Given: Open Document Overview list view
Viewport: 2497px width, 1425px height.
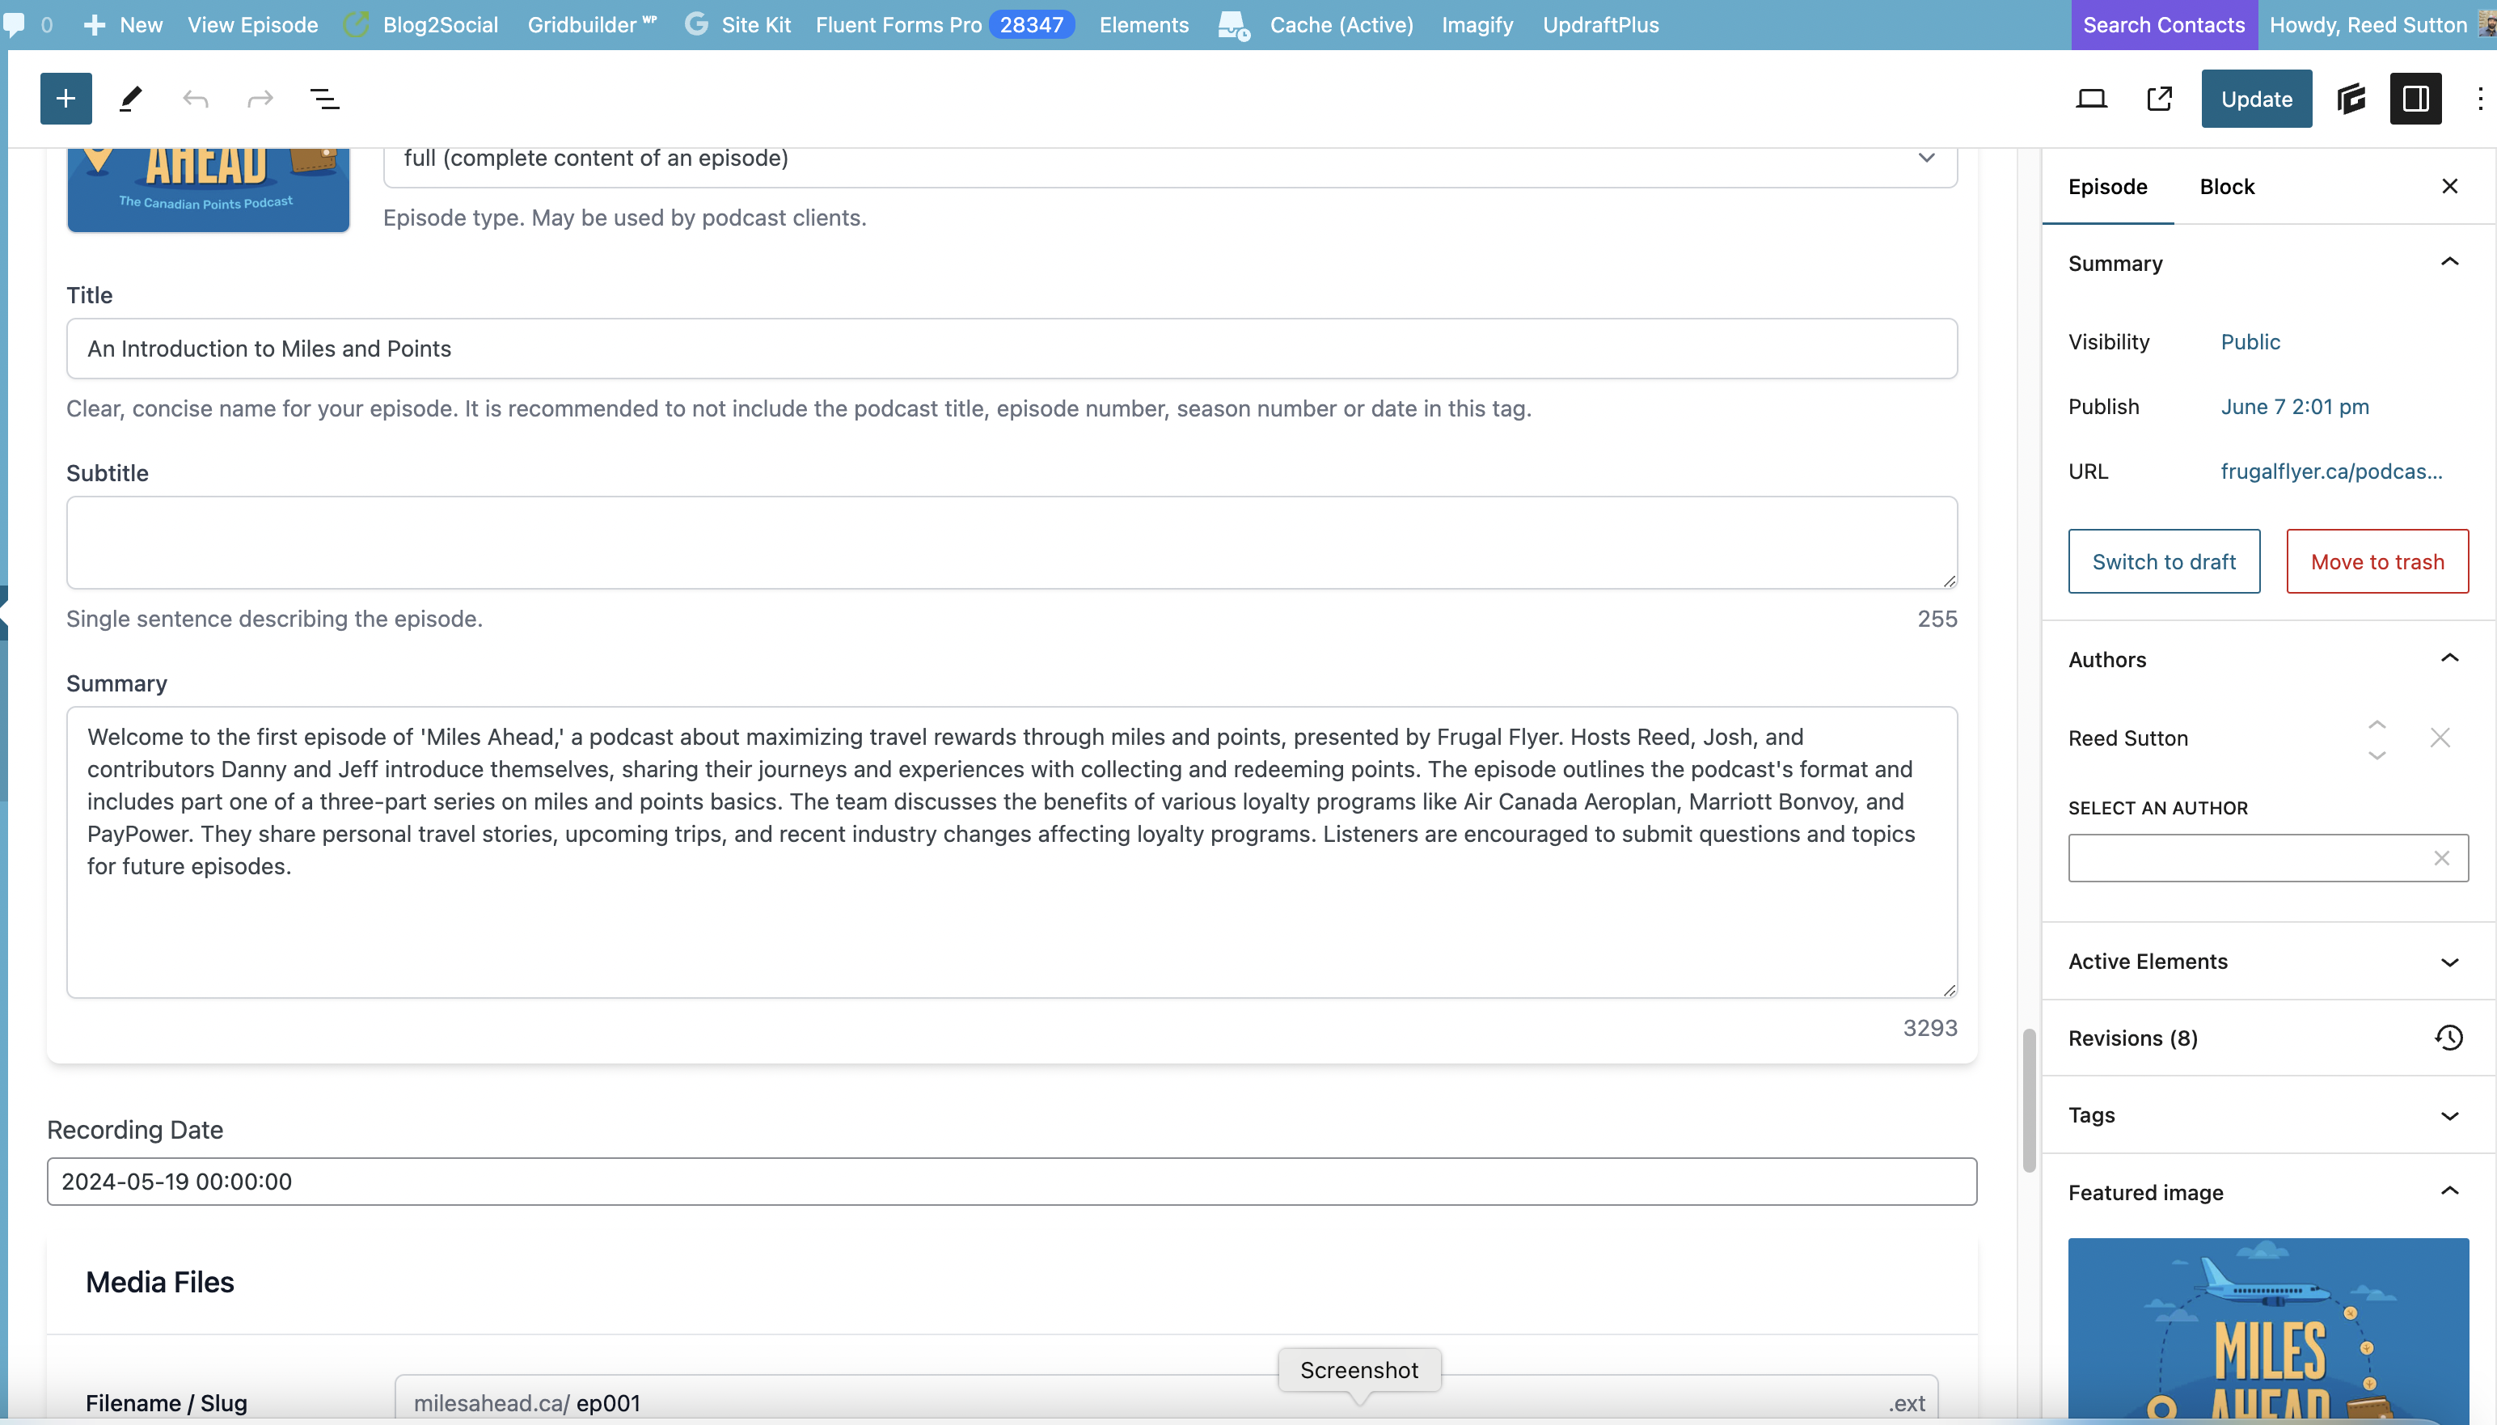Looking at the screenshot, I should pyautogui.click(x=325, y=99).
